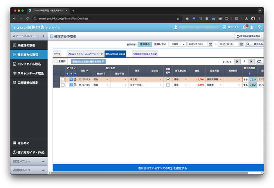
Task: Open 選択された取引の操作を行う dropdown
Action: point(88,61)
